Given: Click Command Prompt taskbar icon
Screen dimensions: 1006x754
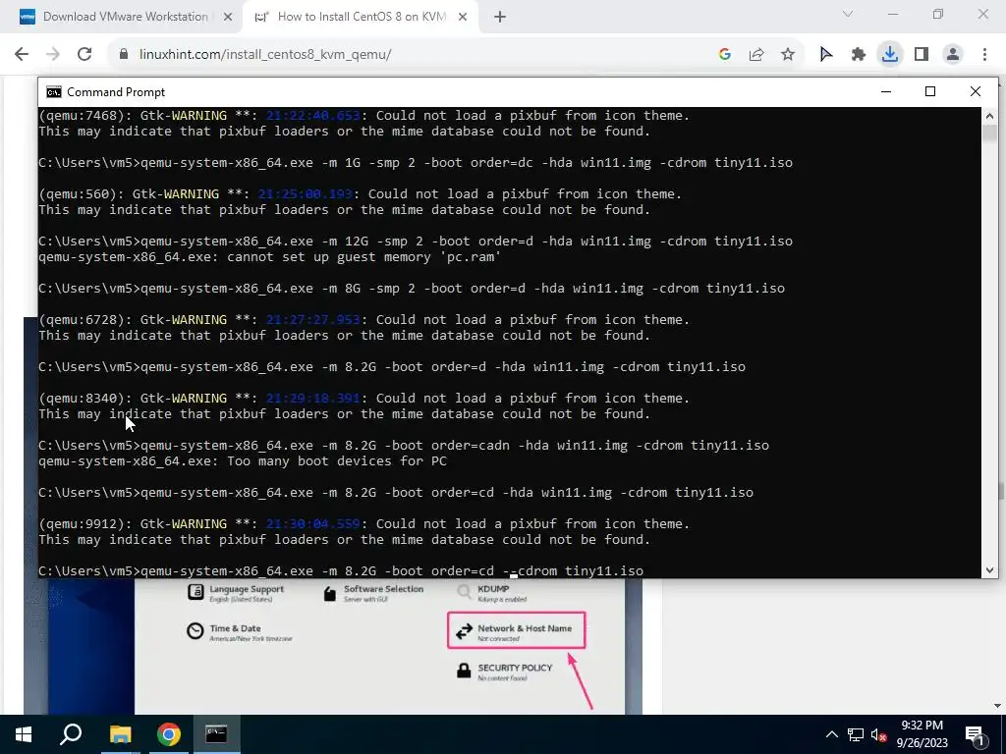Looking at the screenshot, I should (216, 734).
